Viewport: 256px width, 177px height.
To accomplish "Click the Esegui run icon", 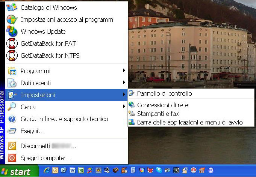I will pyautogui.click(x=12, y=131).
